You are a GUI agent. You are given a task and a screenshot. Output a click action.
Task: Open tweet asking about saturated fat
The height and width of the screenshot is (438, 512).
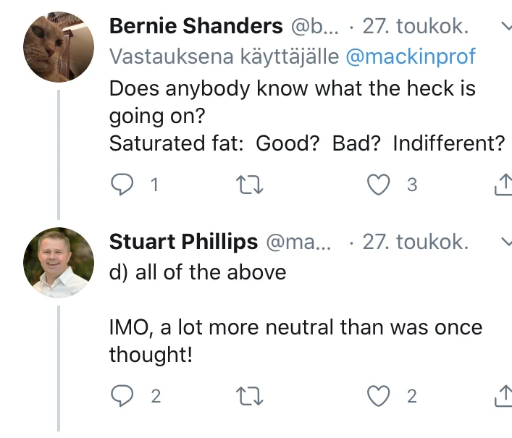pyautogui.click(x=304, y=116)
